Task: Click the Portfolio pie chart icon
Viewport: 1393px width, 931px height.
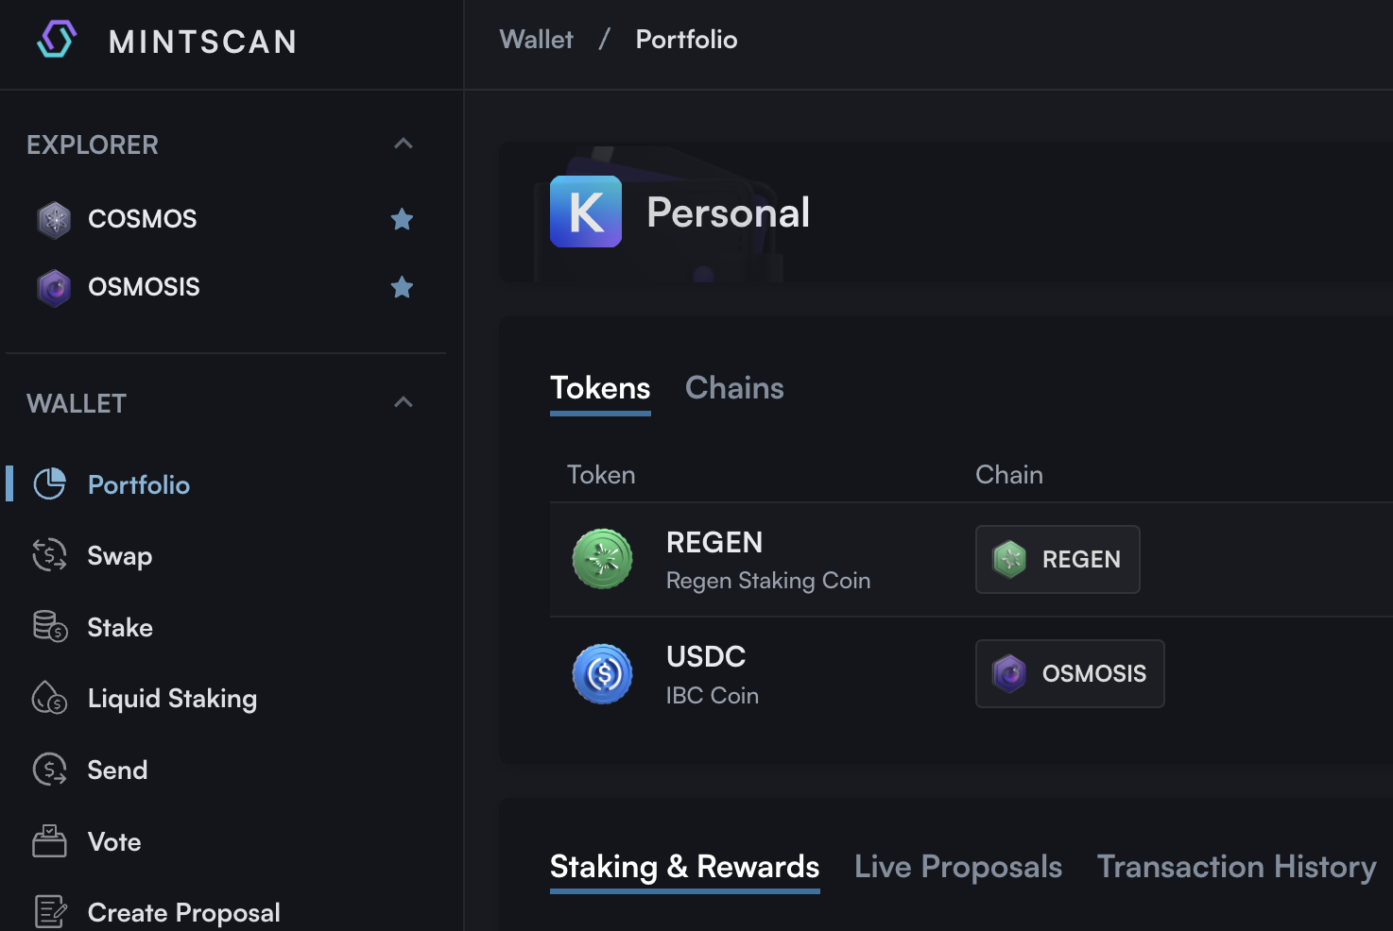Action: click(x=49, y=484)
